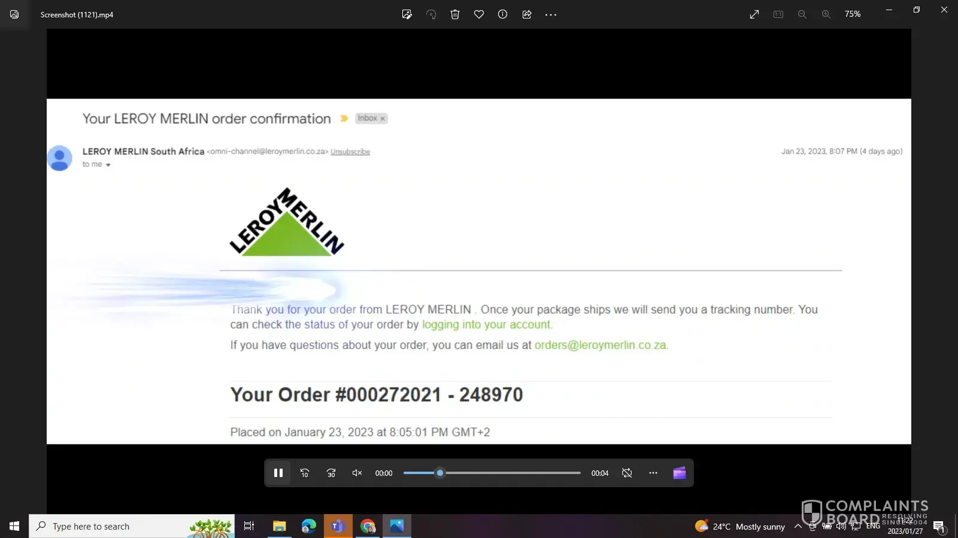Click the actual size icon
Image resolution: width=958 pixels, height=538 pixels.
point(778,14)
